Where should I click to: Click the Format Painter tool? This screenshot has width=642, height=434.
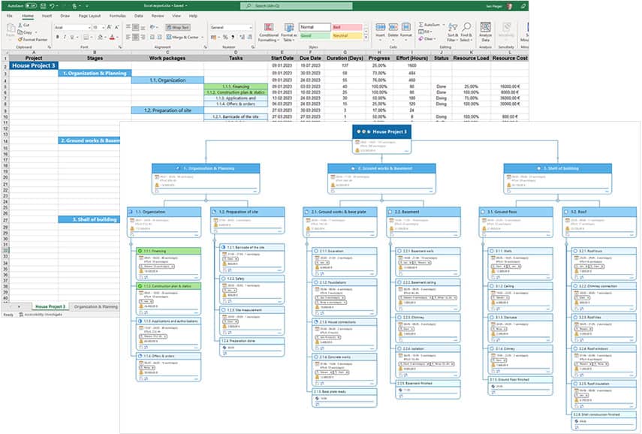(x=34, y=38)
